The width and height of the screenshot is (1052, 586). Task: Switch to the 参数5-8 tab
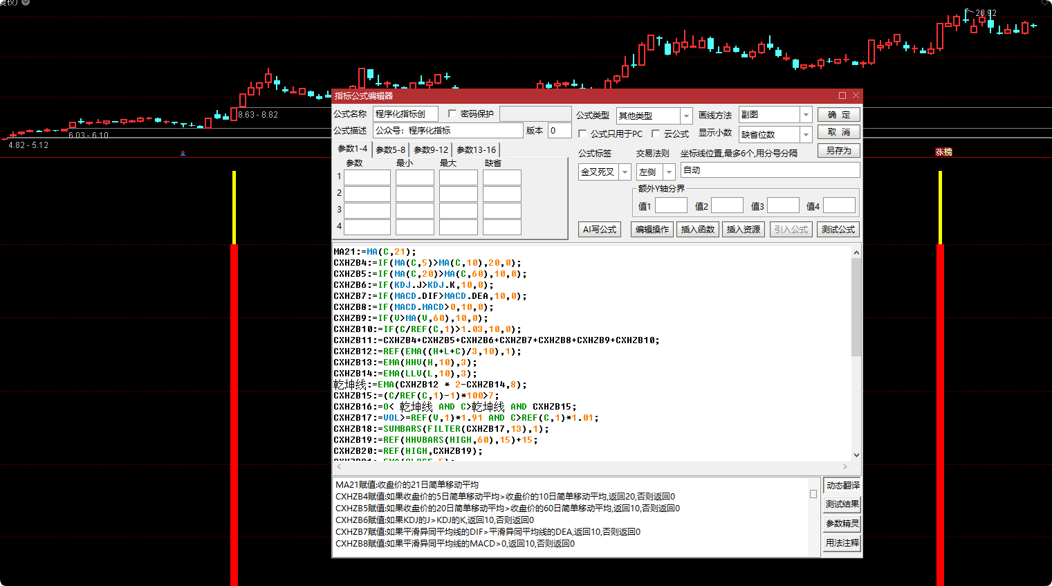click(391, 149)
